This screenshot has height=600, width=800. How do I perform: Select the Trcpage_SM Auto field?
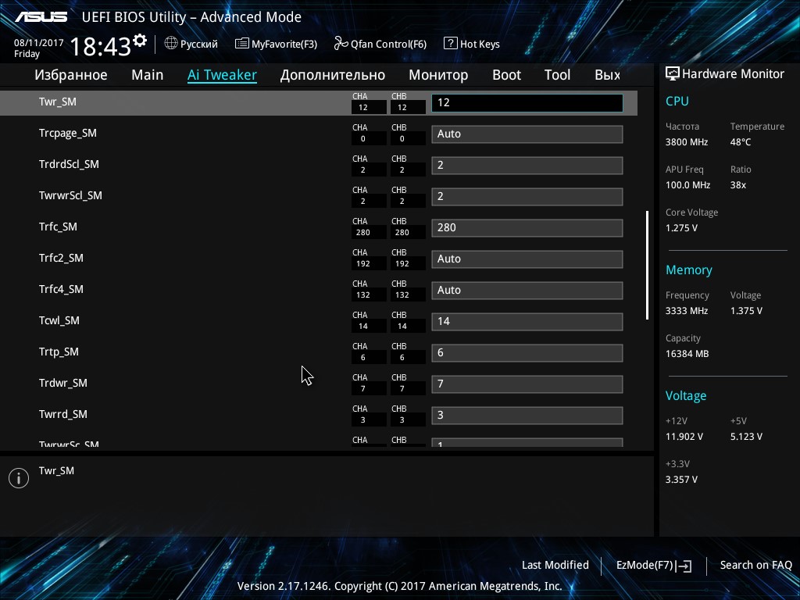[527, 134]
